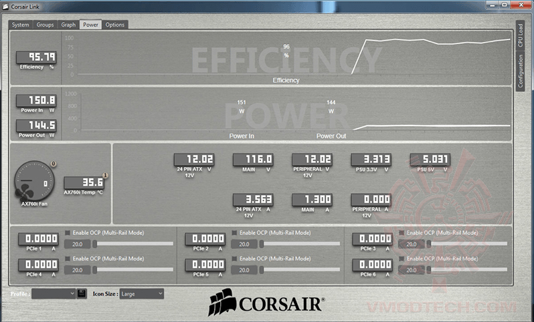This screenshot has width=534, height=322.
Task: Click the Power In 150.8 readout
Action: click(36, 101)
